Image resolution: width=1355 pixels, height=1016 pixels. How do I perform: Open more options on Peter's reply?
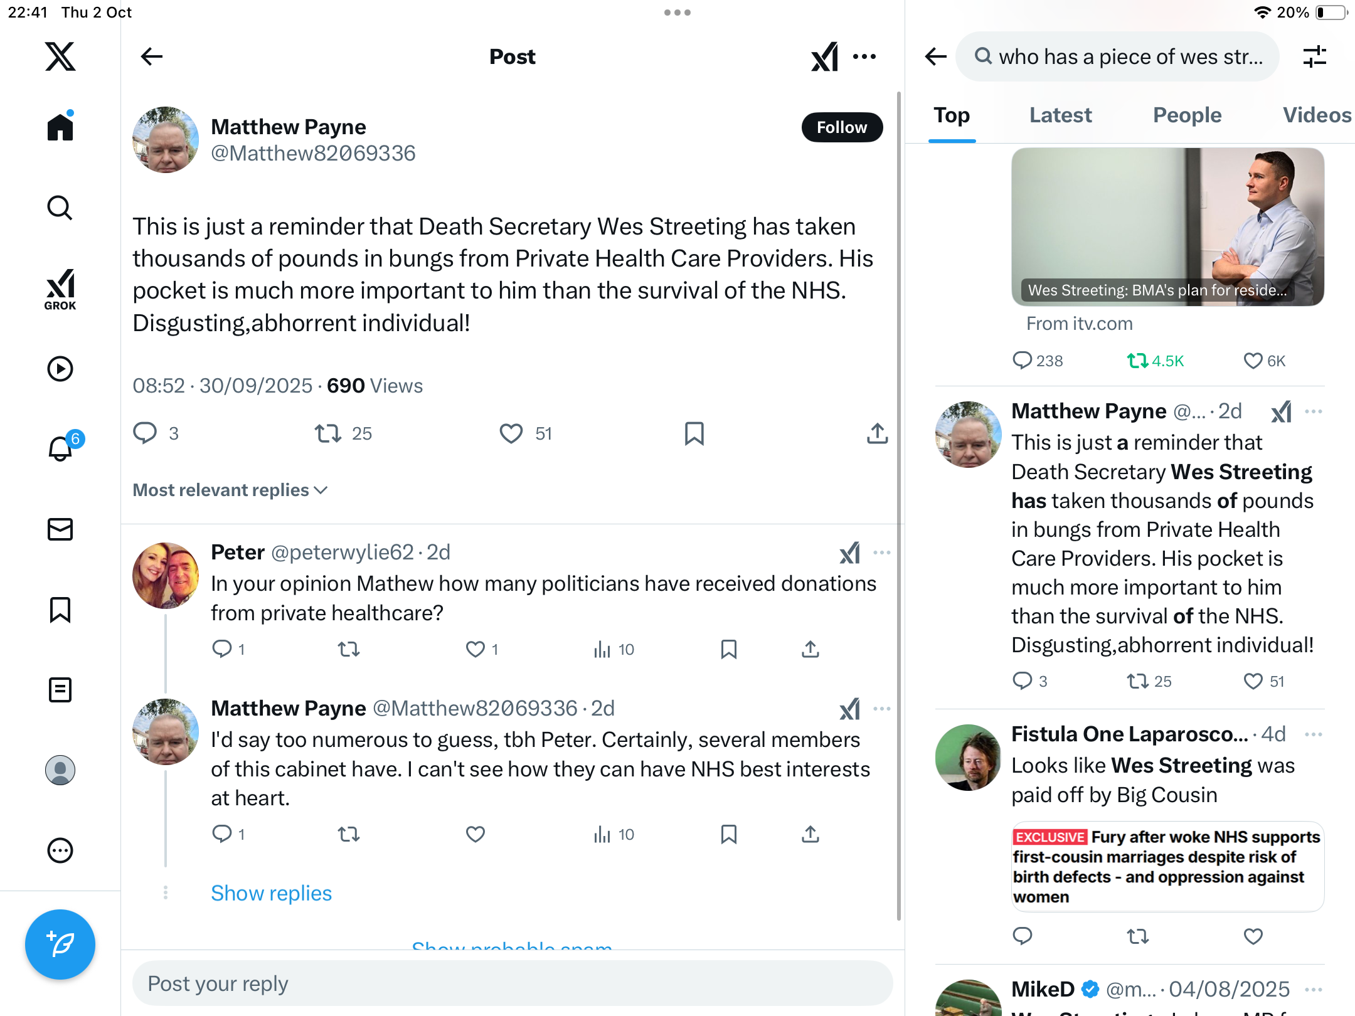(881, 553)
